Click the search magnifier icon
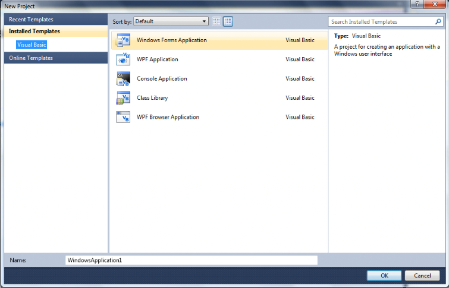 pyautogui.click(x=438, y=22)
